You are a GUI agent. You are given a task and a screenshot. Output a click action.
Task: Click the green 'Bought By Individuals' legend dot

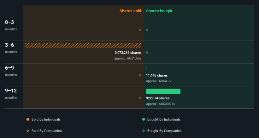pos(144,119)
